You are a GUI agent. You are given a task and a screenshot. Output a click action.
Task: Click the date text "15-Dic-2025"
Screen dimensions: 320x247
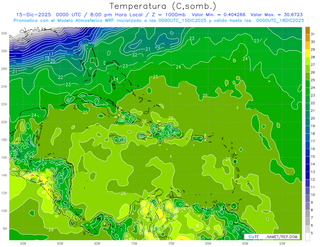coord(33,15)
